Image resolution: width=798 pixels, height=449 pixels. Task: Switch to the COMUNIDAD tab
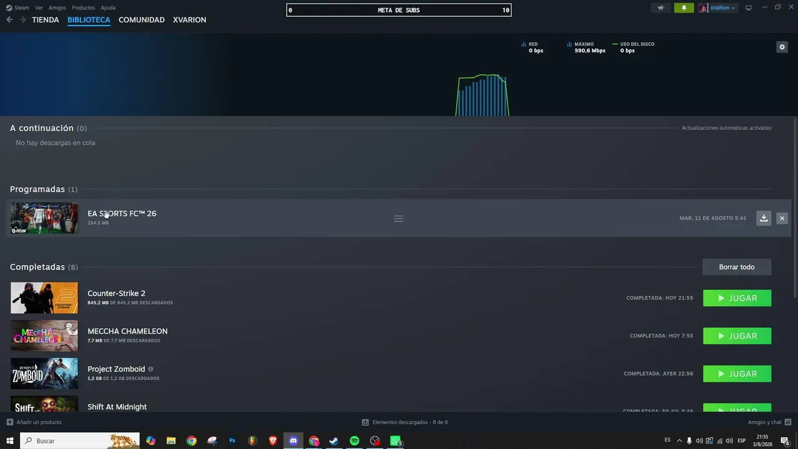pos(142,20)
